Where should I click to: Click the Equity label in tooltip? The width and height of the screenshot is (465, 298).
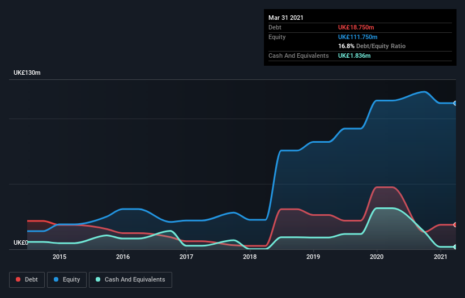click(x=277, y=37)
